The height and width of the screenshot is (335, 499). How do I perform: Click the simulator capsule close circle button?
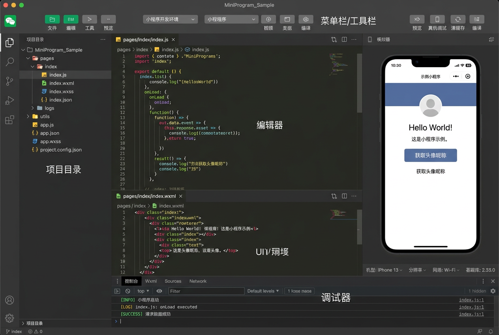point(468,76)
